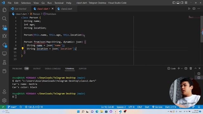The image size is (203, 114).
Task: Open the new terminal launch profile dropdown
Action: coord(182,68)
